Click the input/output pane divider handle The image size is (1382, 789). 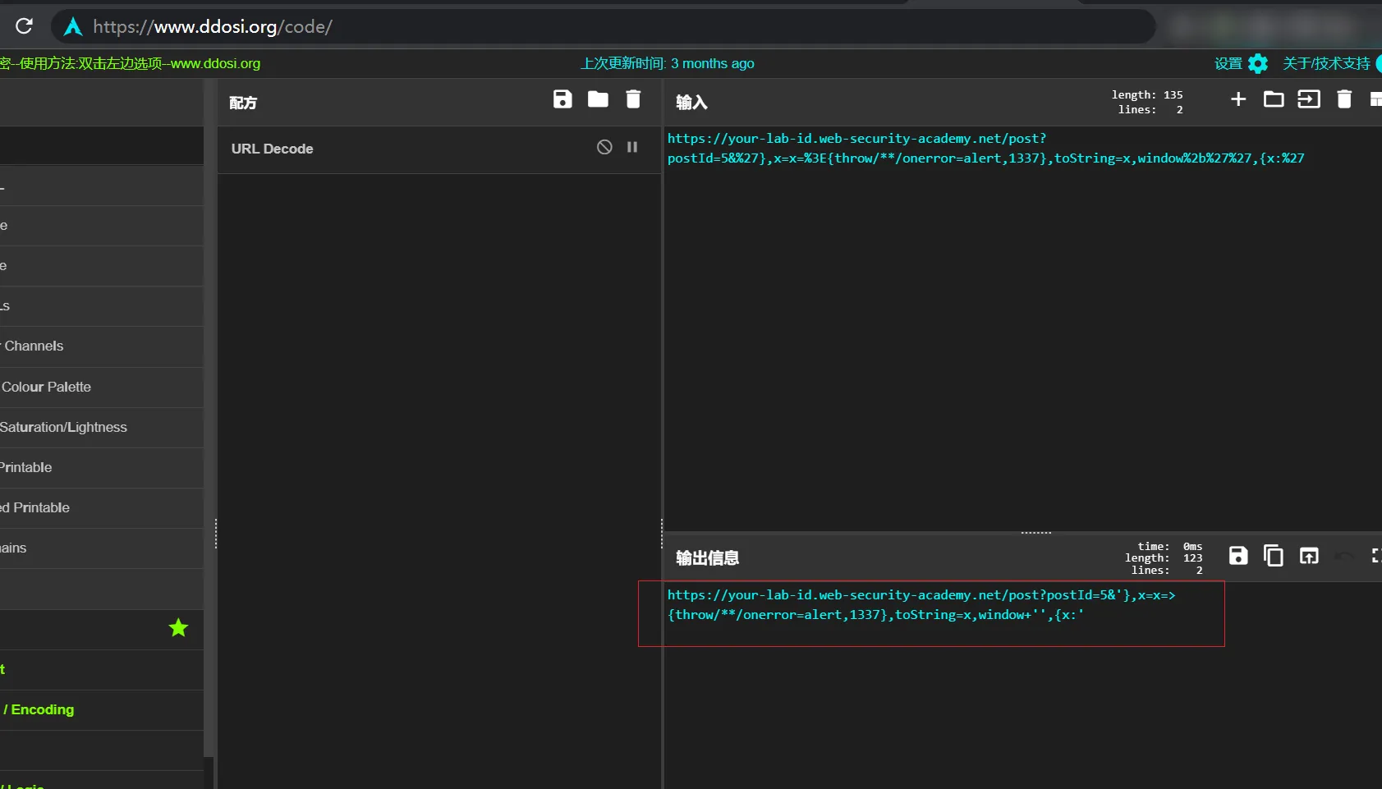click(1035, 533)
